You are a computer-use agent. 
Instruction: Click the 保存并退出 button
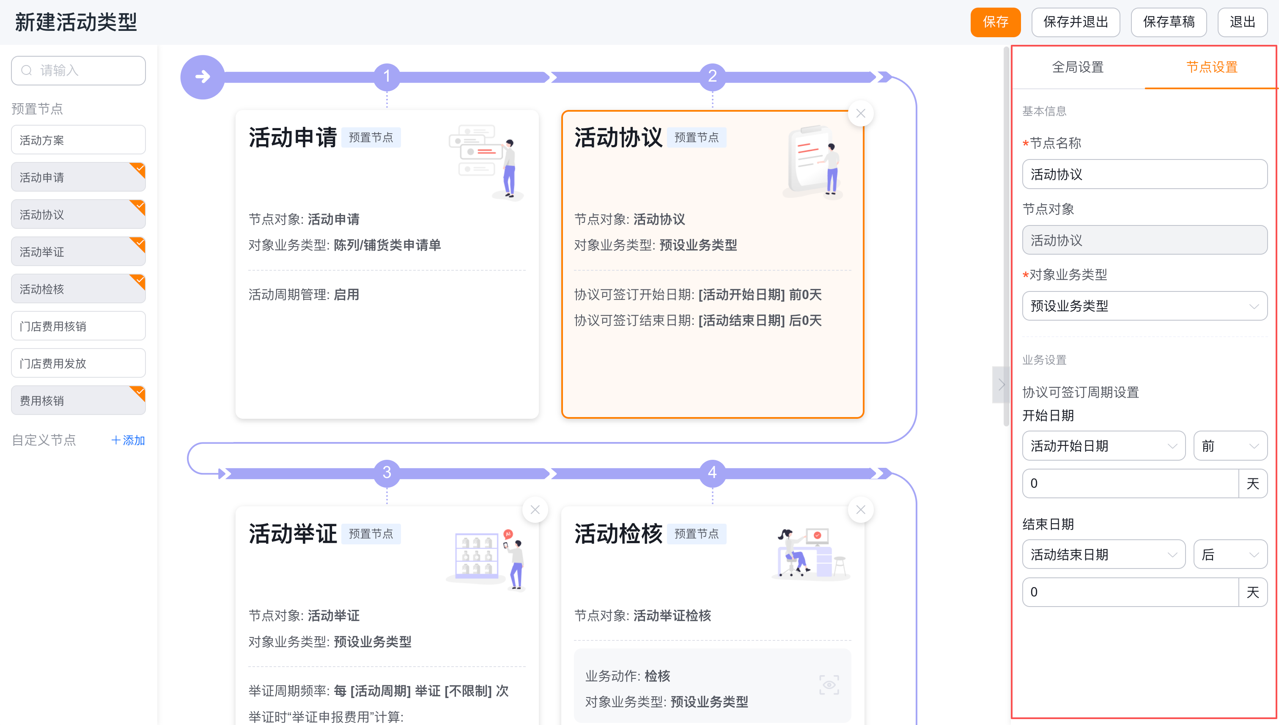pos(1076,22)
